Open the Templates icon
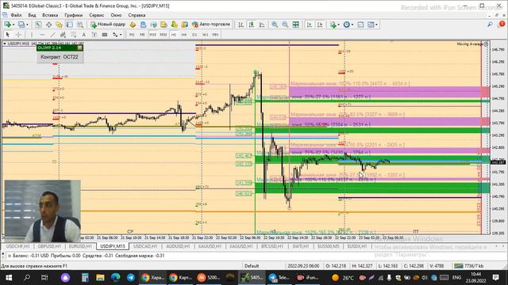 click(371, 25)
